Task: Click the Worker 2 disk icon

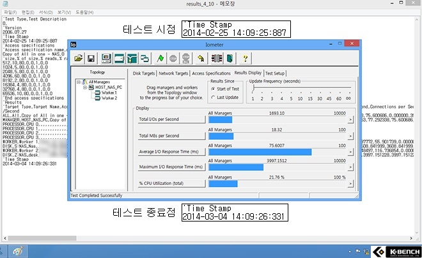Action: [x=98, y=98]
